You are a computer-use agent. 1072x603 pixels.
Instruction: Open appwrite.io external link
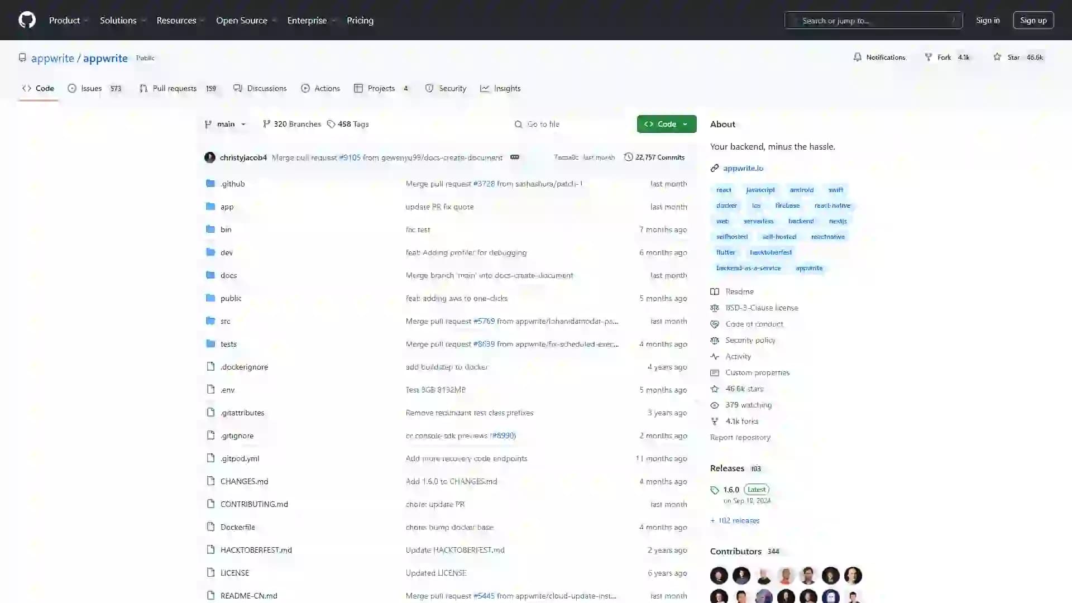tap(743, 168)
